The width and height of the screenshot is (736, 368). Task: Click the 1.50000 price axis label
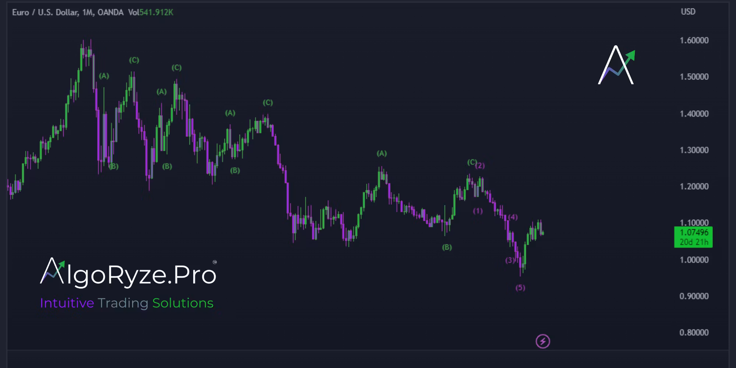(694, 77)
